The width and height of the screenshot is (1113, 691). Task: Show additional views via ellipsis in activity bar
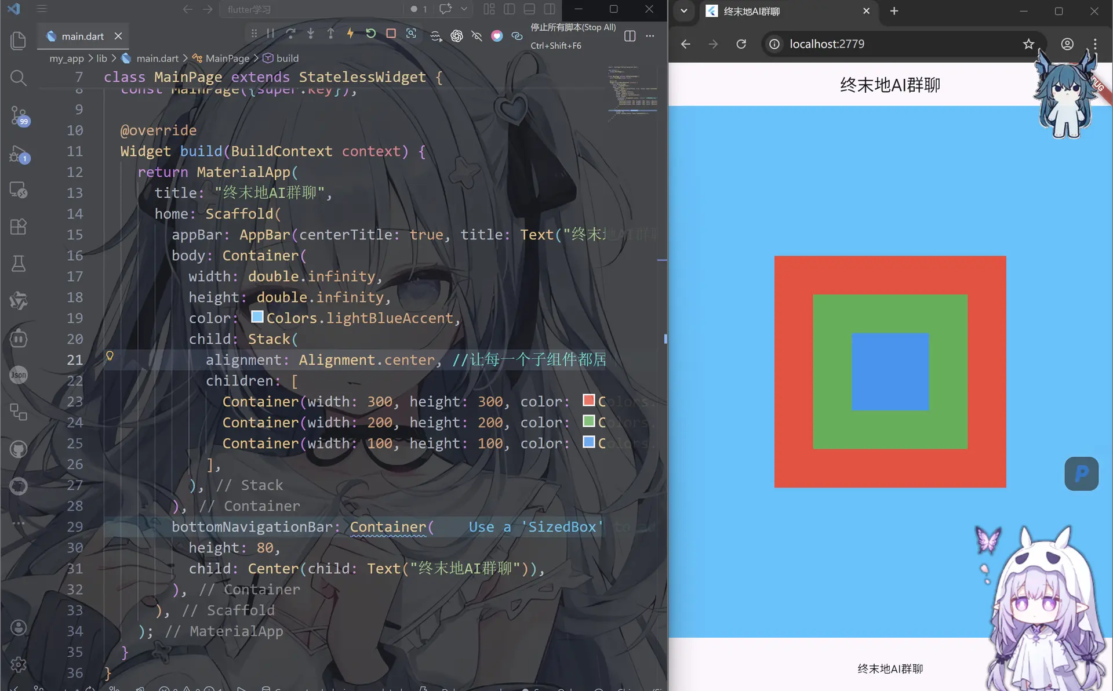[x=19, y=523]
